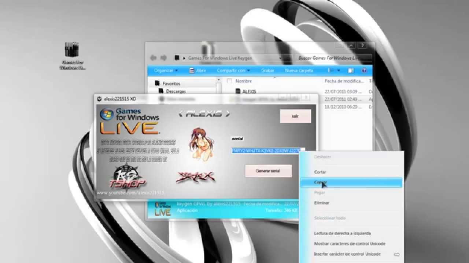
Task: Click Games For Windows Live Keygen breadcrumb
Action: click(x=220, y=58)
